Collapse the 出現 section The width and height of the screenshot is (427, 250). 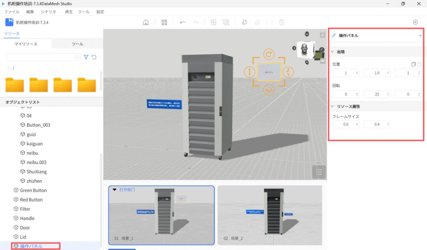pyautogui.click(x=333, y=52)
